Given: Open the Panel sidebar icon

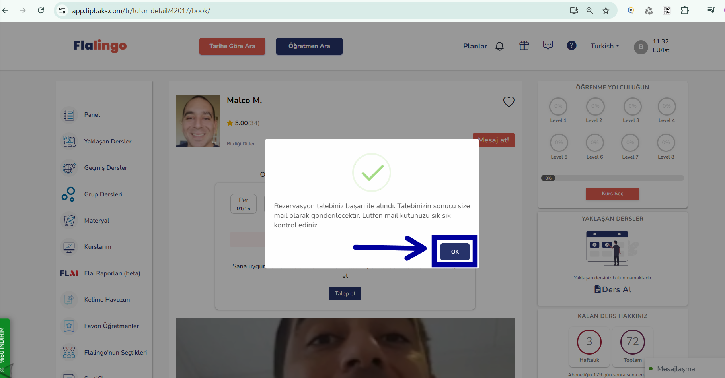Looking at the screenshot, I should (x=69, y=115).
